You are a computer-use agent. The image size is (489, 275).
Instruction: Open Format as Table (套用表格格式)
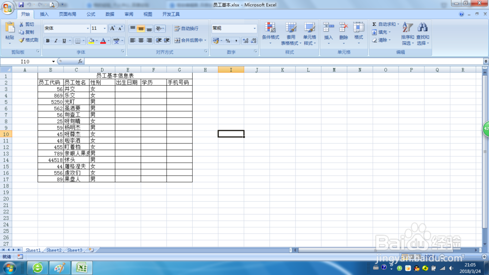click(290, 34)
